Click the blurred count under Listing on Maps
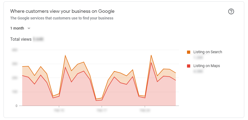The width and height of the screenshot is (248, 120). click(x=198, y=71)
